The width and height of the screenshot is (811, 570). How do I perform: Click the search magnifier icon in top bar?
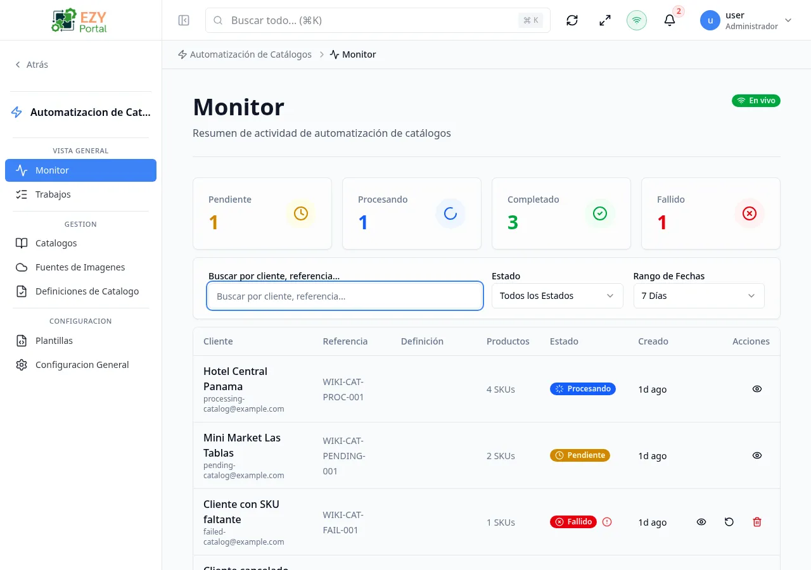[218, 20]
